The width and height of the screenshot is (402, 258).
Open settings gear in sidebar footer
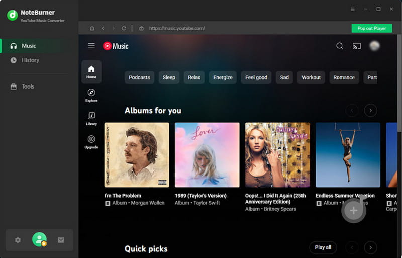click(x=18, y=240)
